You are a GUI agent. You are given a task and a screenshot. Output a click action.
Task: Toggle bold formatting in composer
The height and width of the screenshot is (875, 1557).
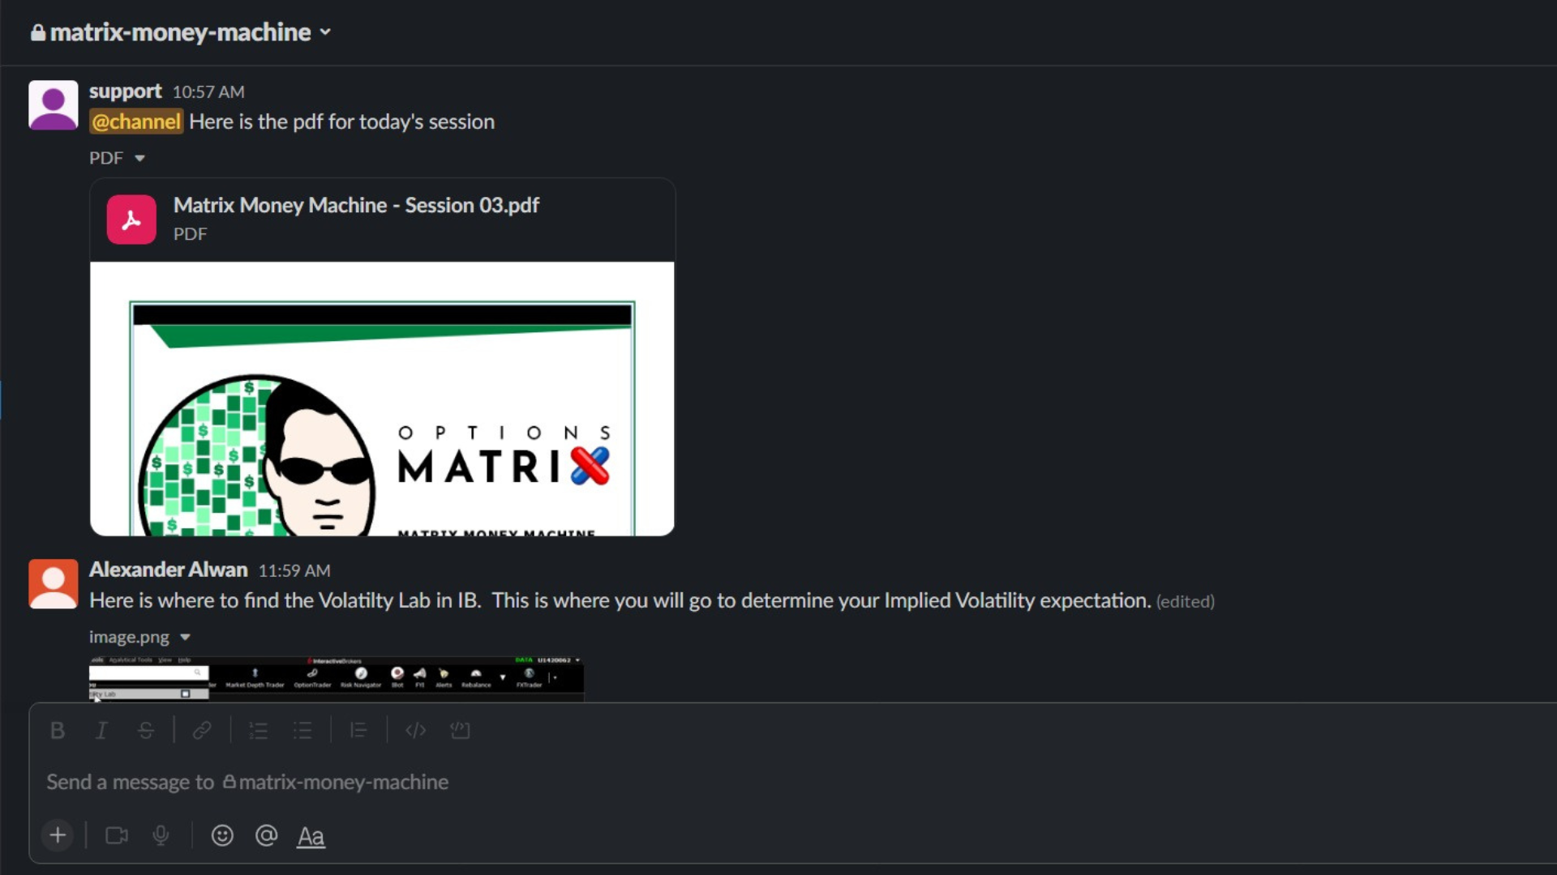(57, 731)
